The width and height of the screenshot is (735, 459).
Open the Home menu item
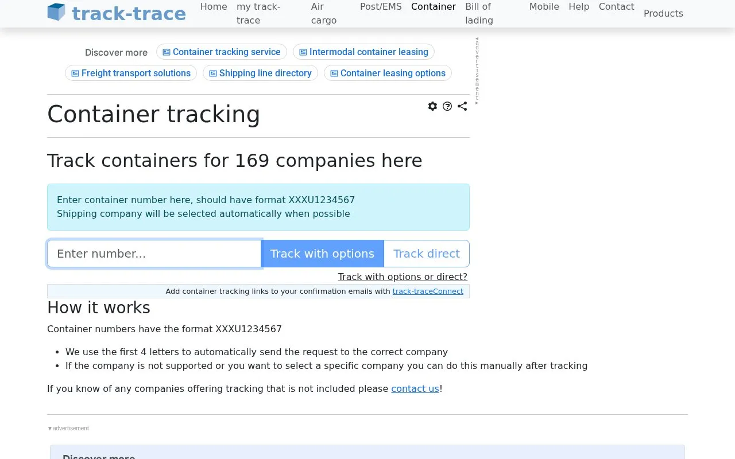(x=214, y=6)
